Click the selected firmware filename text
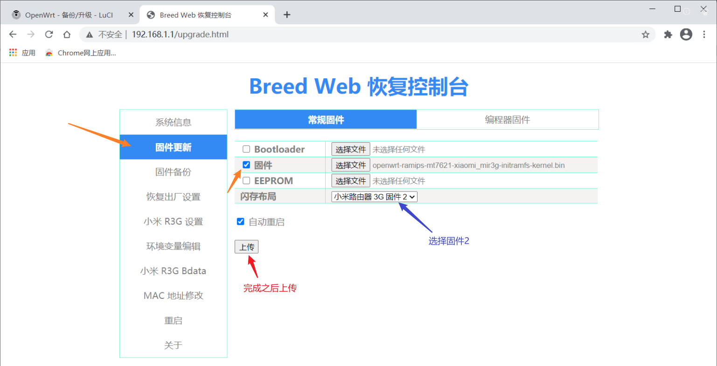The image size is (717, 366). [x=468, y=166]
